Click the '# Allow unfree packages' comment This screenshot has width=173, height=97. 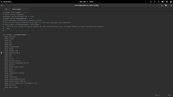[x=13, y=14]
